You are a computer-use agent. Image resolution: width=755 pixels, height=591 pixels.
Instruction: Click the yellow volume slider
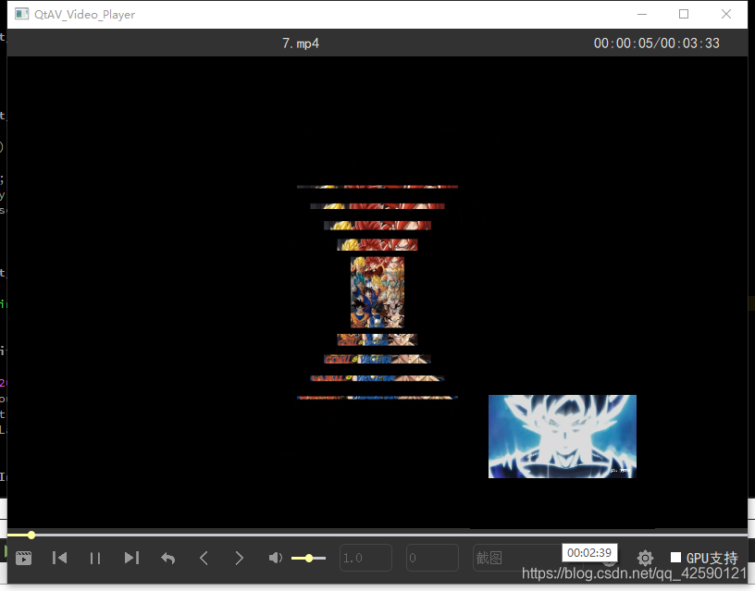coord(309,559)
